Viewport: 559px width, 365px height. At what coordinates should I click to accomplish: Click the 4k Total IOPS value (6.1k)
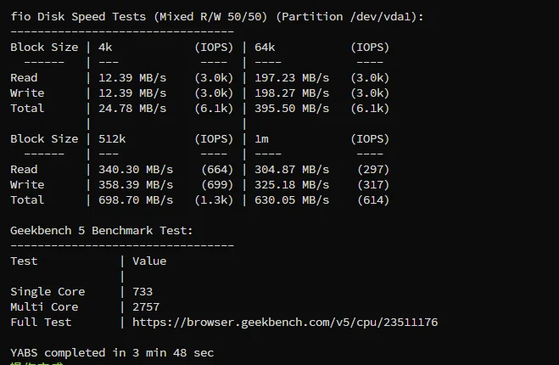214,109
